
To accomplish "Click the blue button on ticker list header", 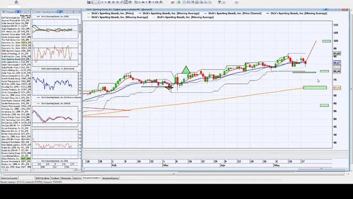I will pos(18,12).
